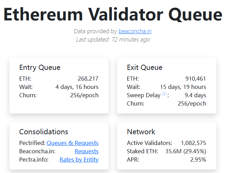Open Pectrified Queues & Requests link
This screenshot has width=226, height=173.
coord(72,143)
